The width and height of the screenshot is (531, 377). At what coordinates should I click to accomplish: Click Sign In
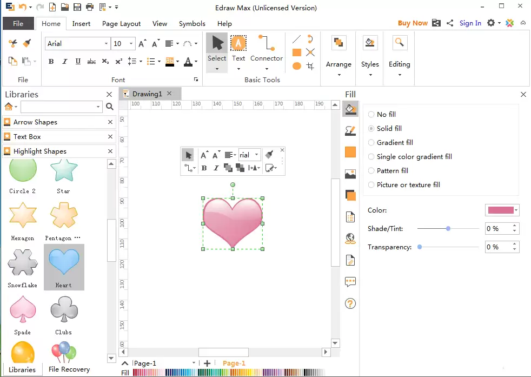click(x=470, y=23)
